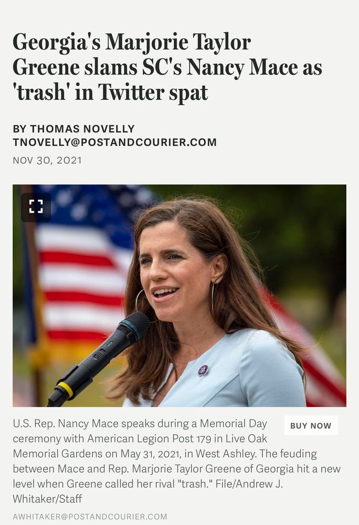
Task: Click the BUY NOW button
Action: (x=311, y=425)
